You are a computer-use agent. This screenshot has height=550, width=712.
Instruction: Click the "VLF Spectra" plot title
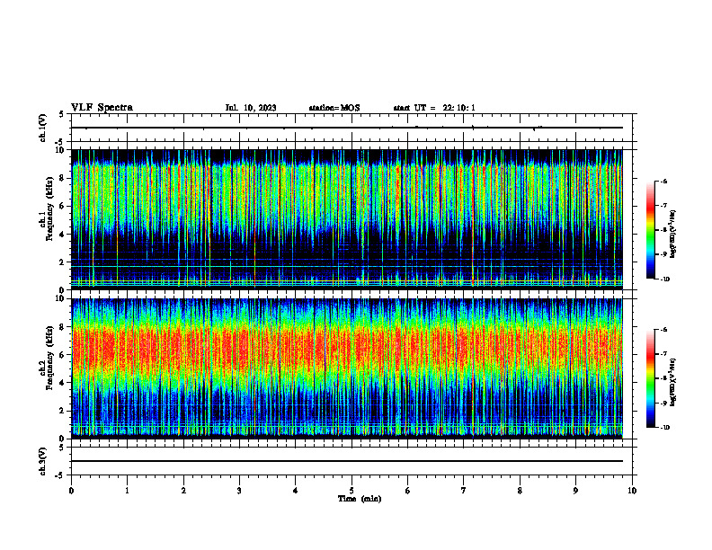[x=102, y=108]
